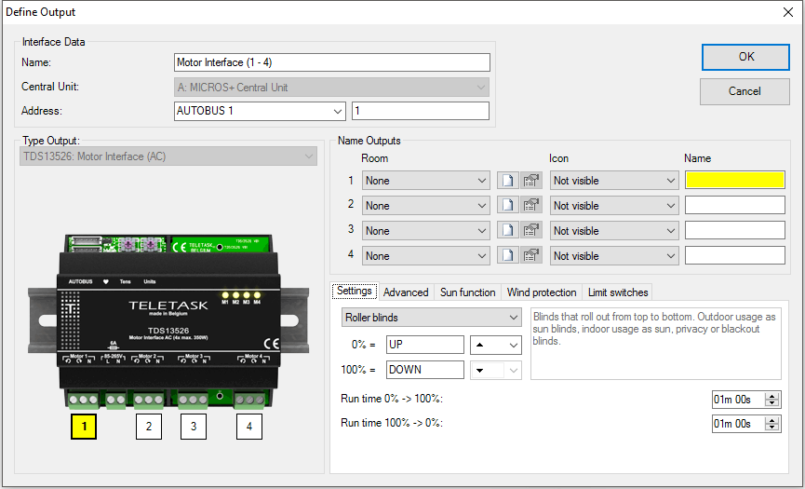Increase the Run time 0% -> 100% spinner
Screen dimensions: 805x489
[x=772, y=396]
